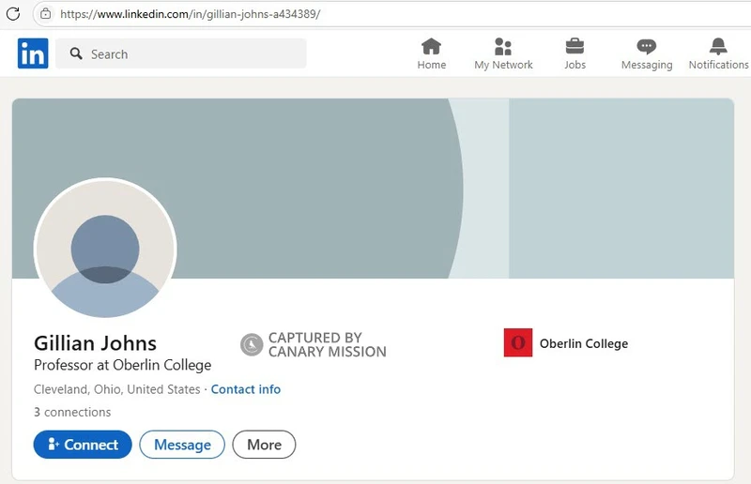
Task: Open the Notifications tab
Action: click(x=718, y=54)
